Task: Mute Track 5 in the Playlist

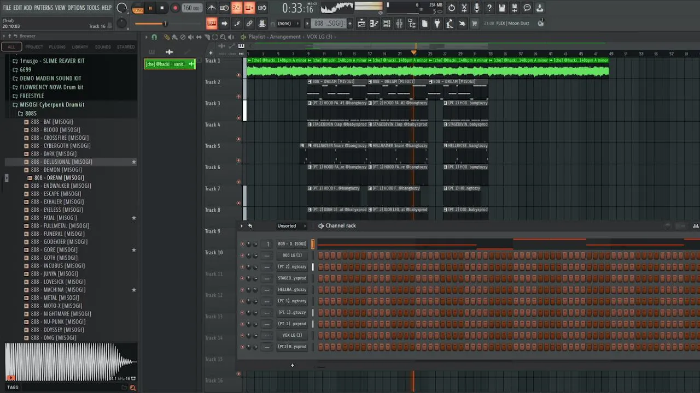Action: (238, 160)
